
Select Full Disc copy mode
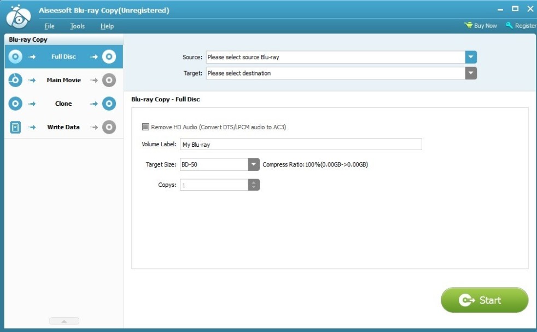click(63, 56)
